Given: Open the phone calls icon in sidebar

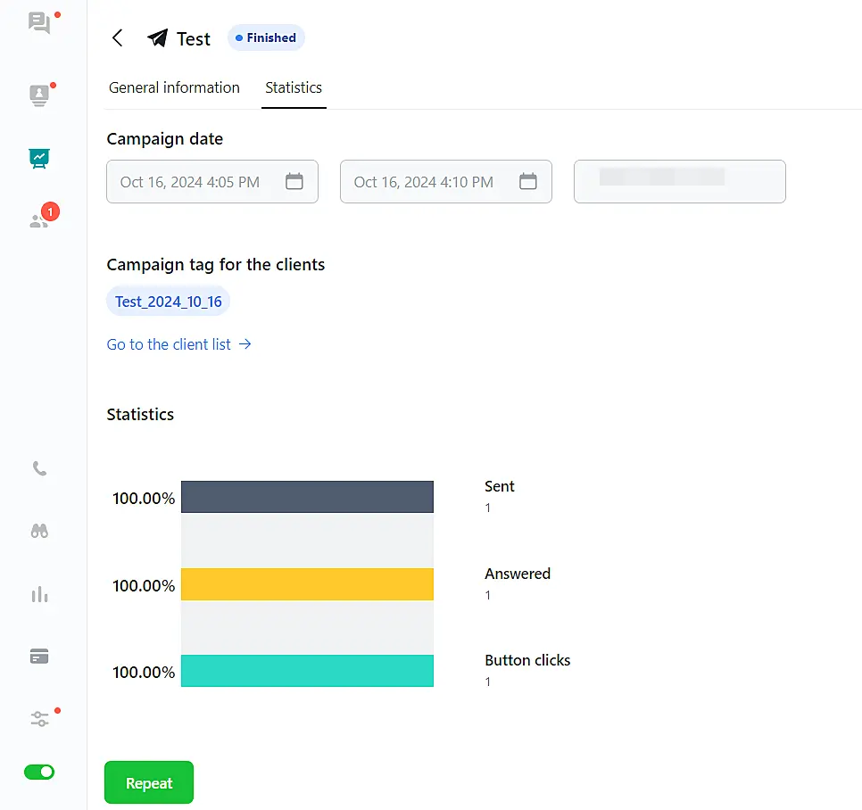Looking at the screenshot, I should pyautogui.click(x=39, y=468).
